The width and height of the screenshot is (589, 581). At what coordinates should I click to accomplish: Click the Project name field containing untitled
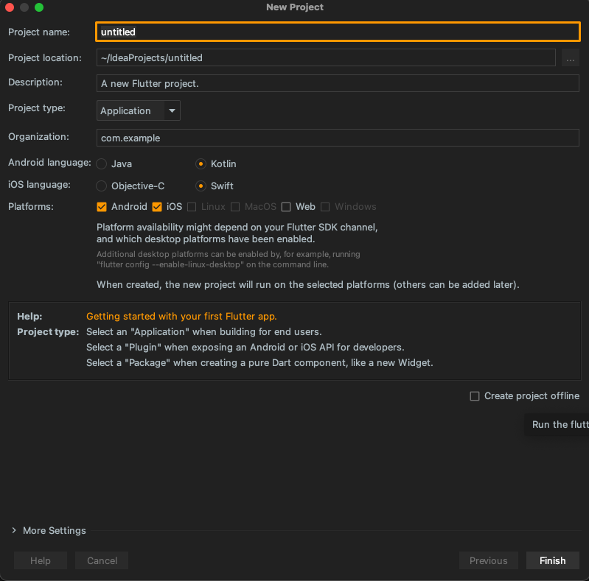click(338, 32)
